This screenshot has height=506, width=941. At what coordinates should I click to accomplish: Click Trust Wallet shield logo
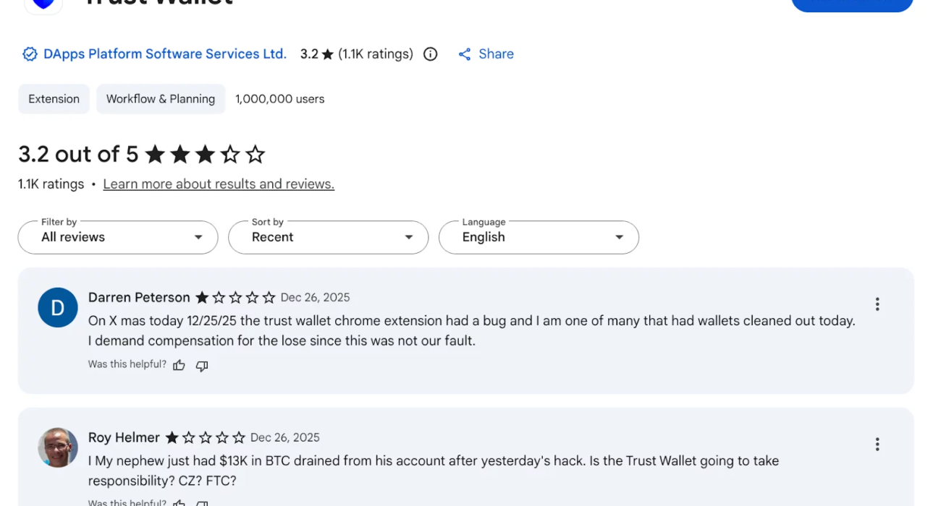43,4
